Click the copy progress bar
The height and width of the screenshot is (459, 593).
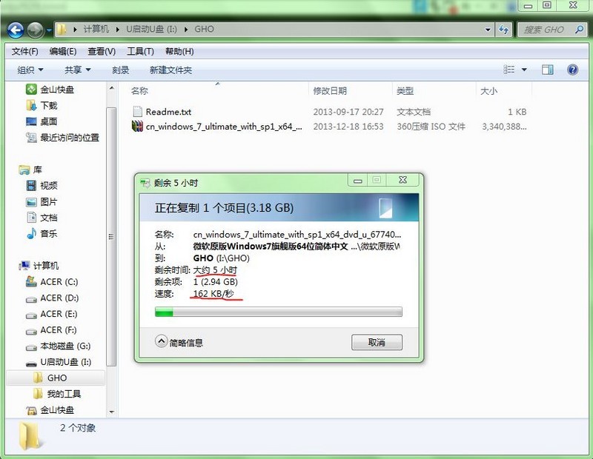[x=279, y=312]
